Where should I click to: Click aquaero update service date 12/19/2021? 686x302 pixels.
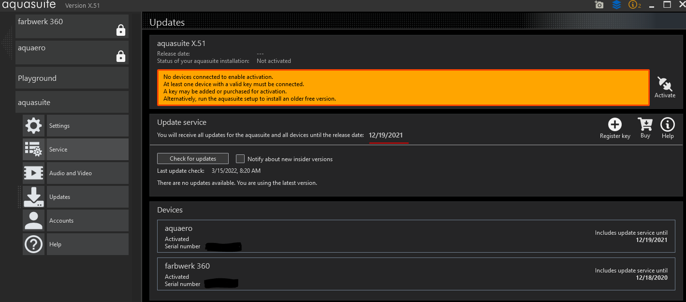(652, 240)
